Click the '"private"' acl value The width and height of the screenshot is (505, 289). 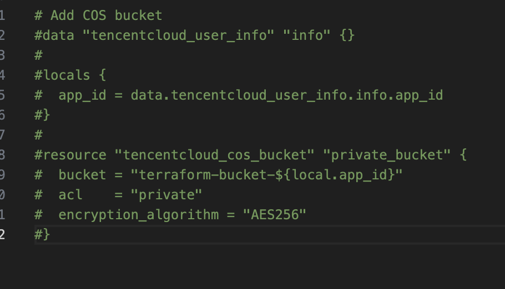pyautogui.click(x=166, y=195)
